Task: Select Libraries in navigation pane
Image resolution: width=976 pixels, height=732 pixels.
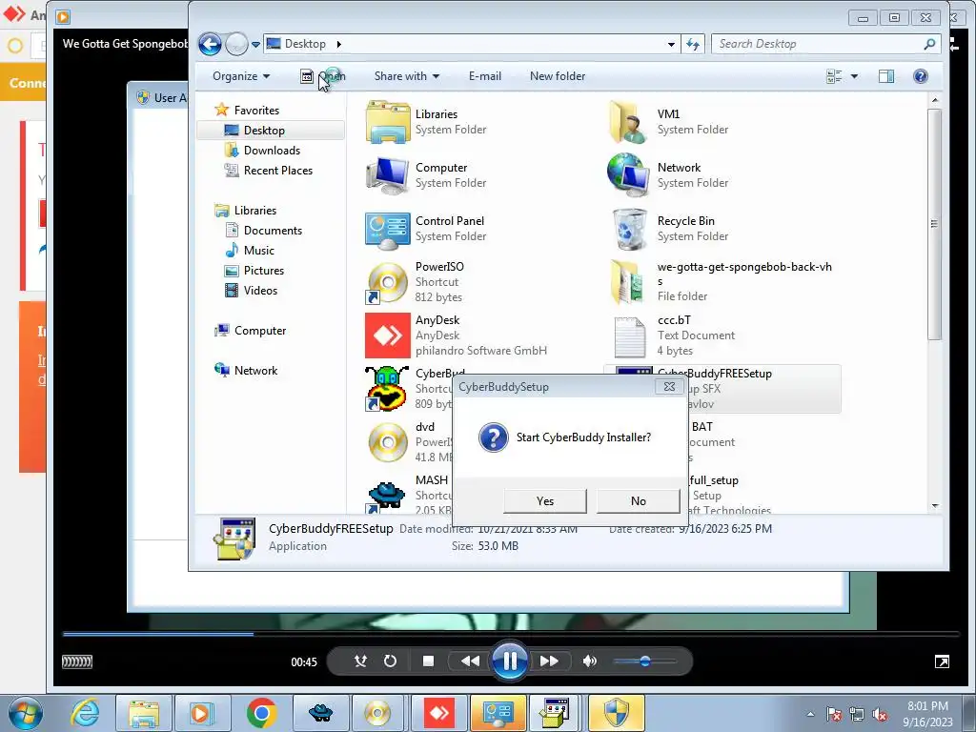Action: click(x=255, y=211)
